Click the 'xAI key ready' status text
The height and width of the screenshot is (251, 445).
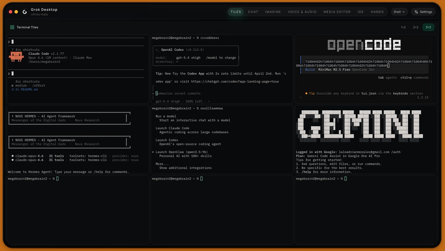tap(39, 14)
